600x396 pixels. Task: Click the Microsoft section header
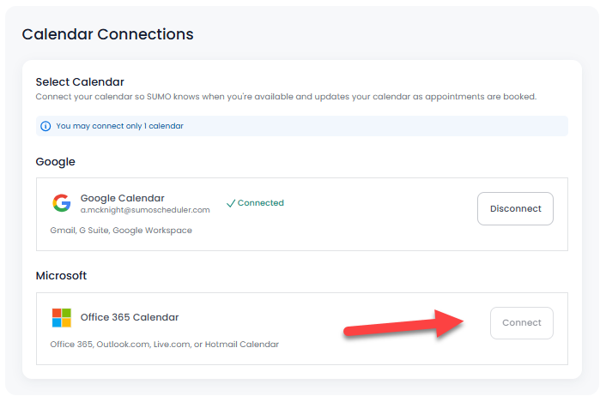tap(61, 276)
